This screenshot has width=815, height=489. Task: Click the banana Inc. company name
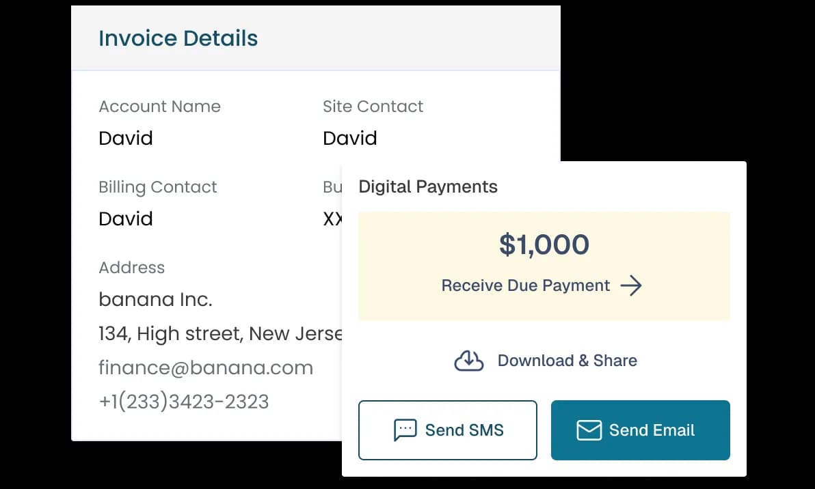tap(155, 299)
